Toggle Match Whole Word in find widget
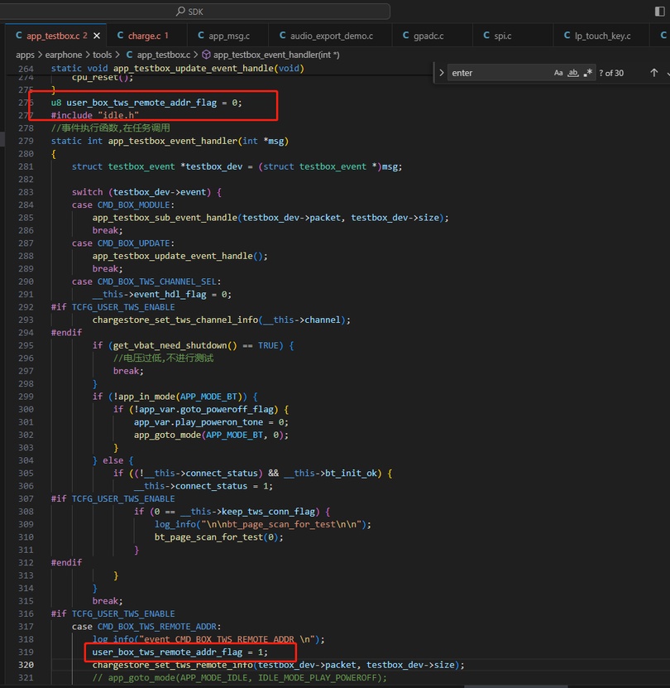The image size is (670, 688). (x=573, y=73)
